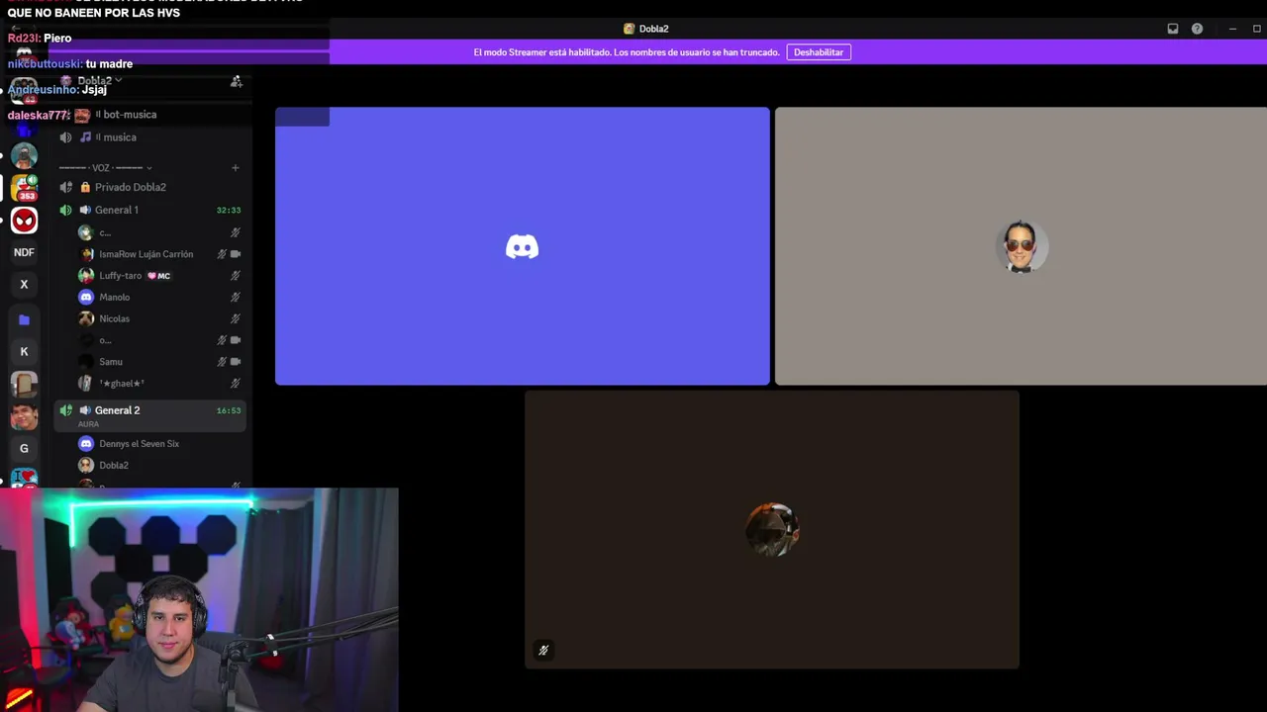
Task: Open the X server in sidebar
Action: coord(25,285)
